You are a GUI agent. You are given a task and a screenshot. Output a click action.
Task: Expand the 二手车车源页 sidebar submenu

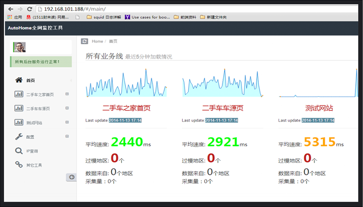[x=67, y=108]
